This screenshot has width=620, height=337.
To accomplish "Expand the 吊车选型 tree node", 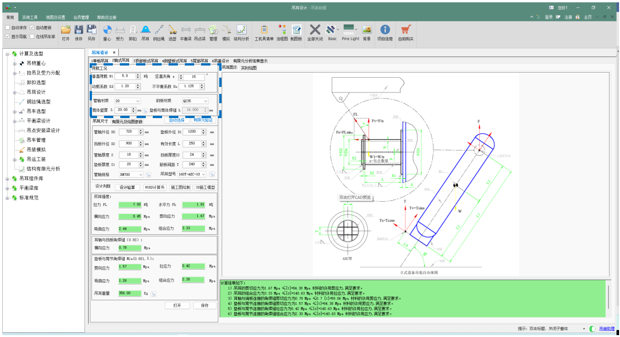I will coord(15,112).
